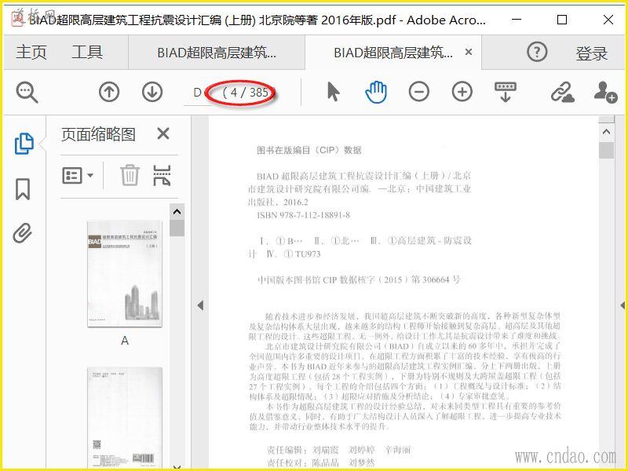Choose the selection arrow tool
628x471 pixels.
(x=333, y=92)
